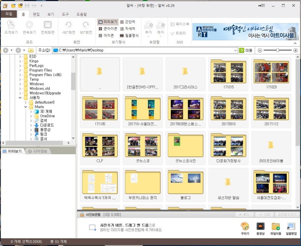Viewport: 301px width, 246px height.
Task: Collapse the Mario folder in tree
Action: [26, 107]
